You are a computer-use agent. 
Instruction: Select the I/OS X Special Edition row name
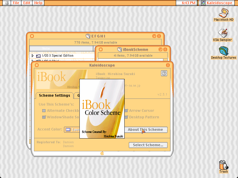[x=58, y=55]
